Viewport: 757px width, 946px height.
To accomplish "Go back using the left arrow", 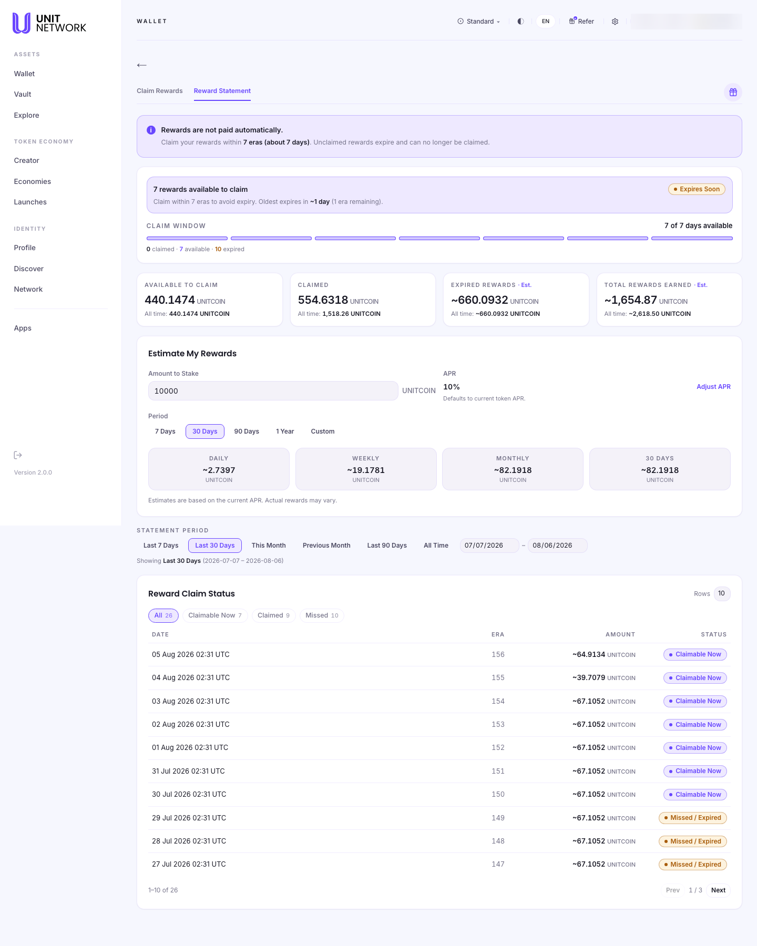I will click(142, 65).
